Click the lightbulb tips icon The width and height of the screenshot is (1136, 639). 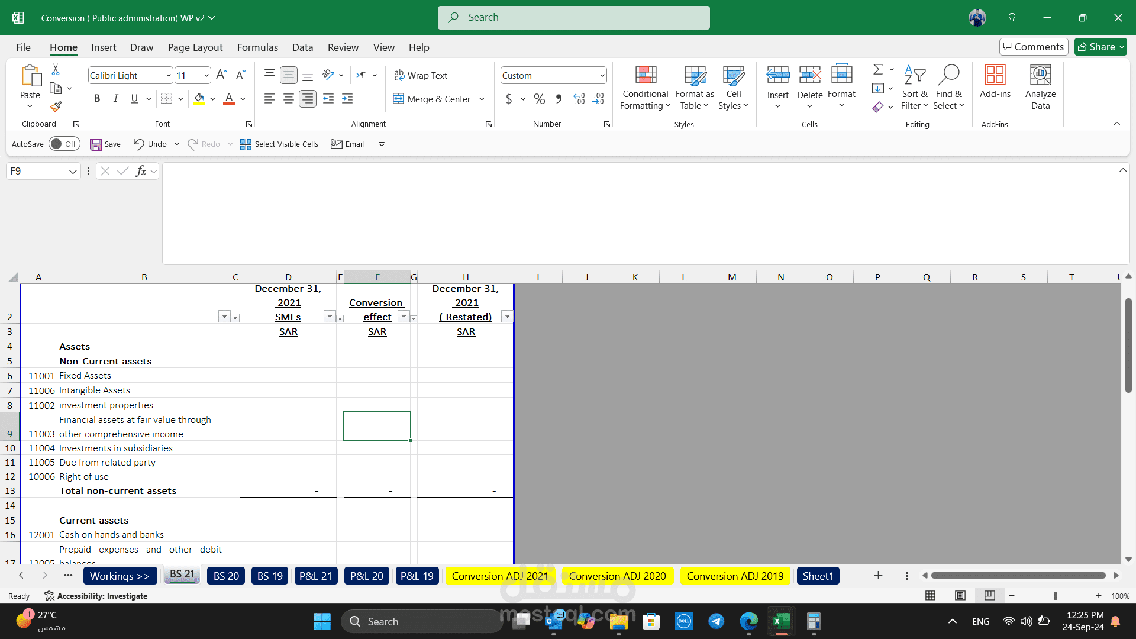point(1012,18)
